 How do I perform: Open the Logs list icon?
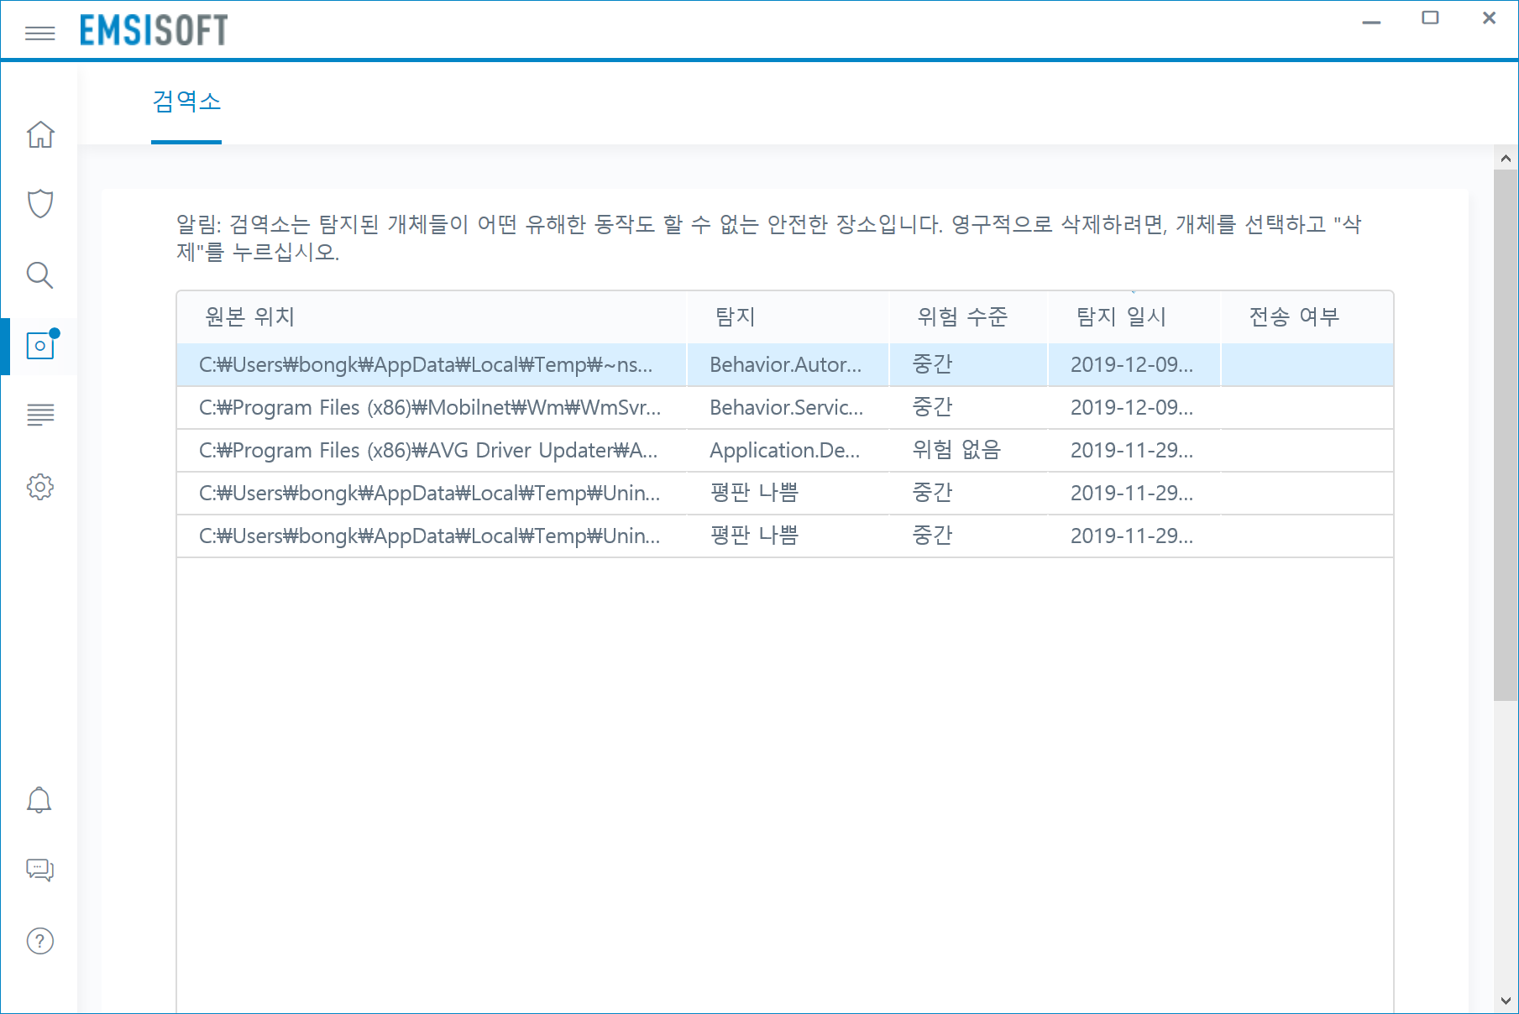coord(39,415)
